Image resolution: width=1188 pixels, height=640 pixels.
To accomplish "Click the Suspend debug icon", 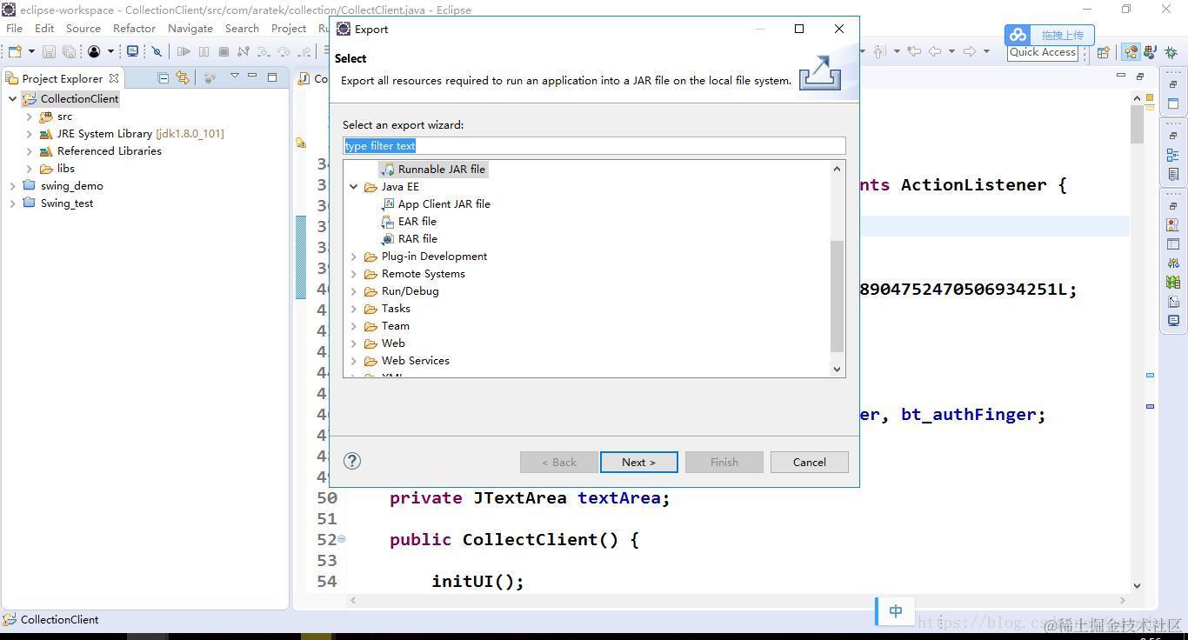I will point(204,52).
